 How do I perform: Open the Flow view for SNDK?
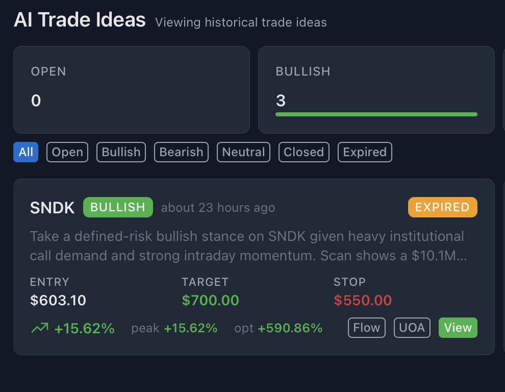(x=367, y=328)
